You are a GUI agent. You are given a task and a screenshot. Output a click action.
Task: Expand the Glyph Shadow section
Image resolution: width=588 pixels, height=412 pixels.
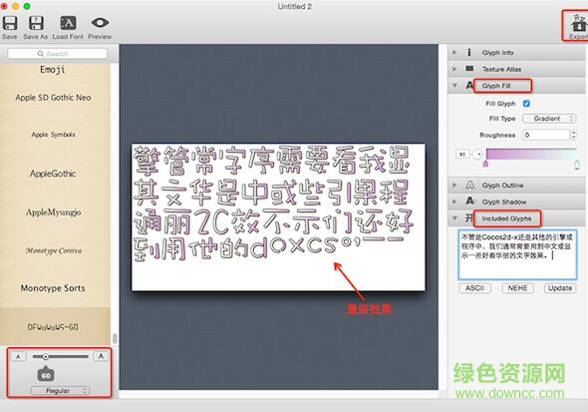click(454, 202)
